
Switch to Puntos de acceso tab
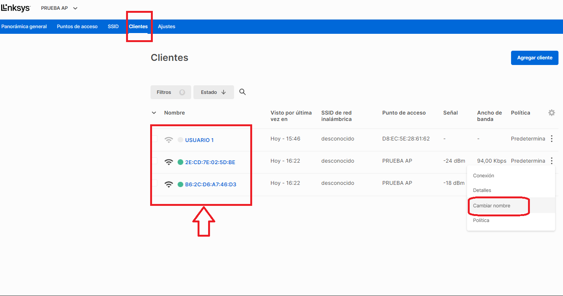[x=77, y=27]
